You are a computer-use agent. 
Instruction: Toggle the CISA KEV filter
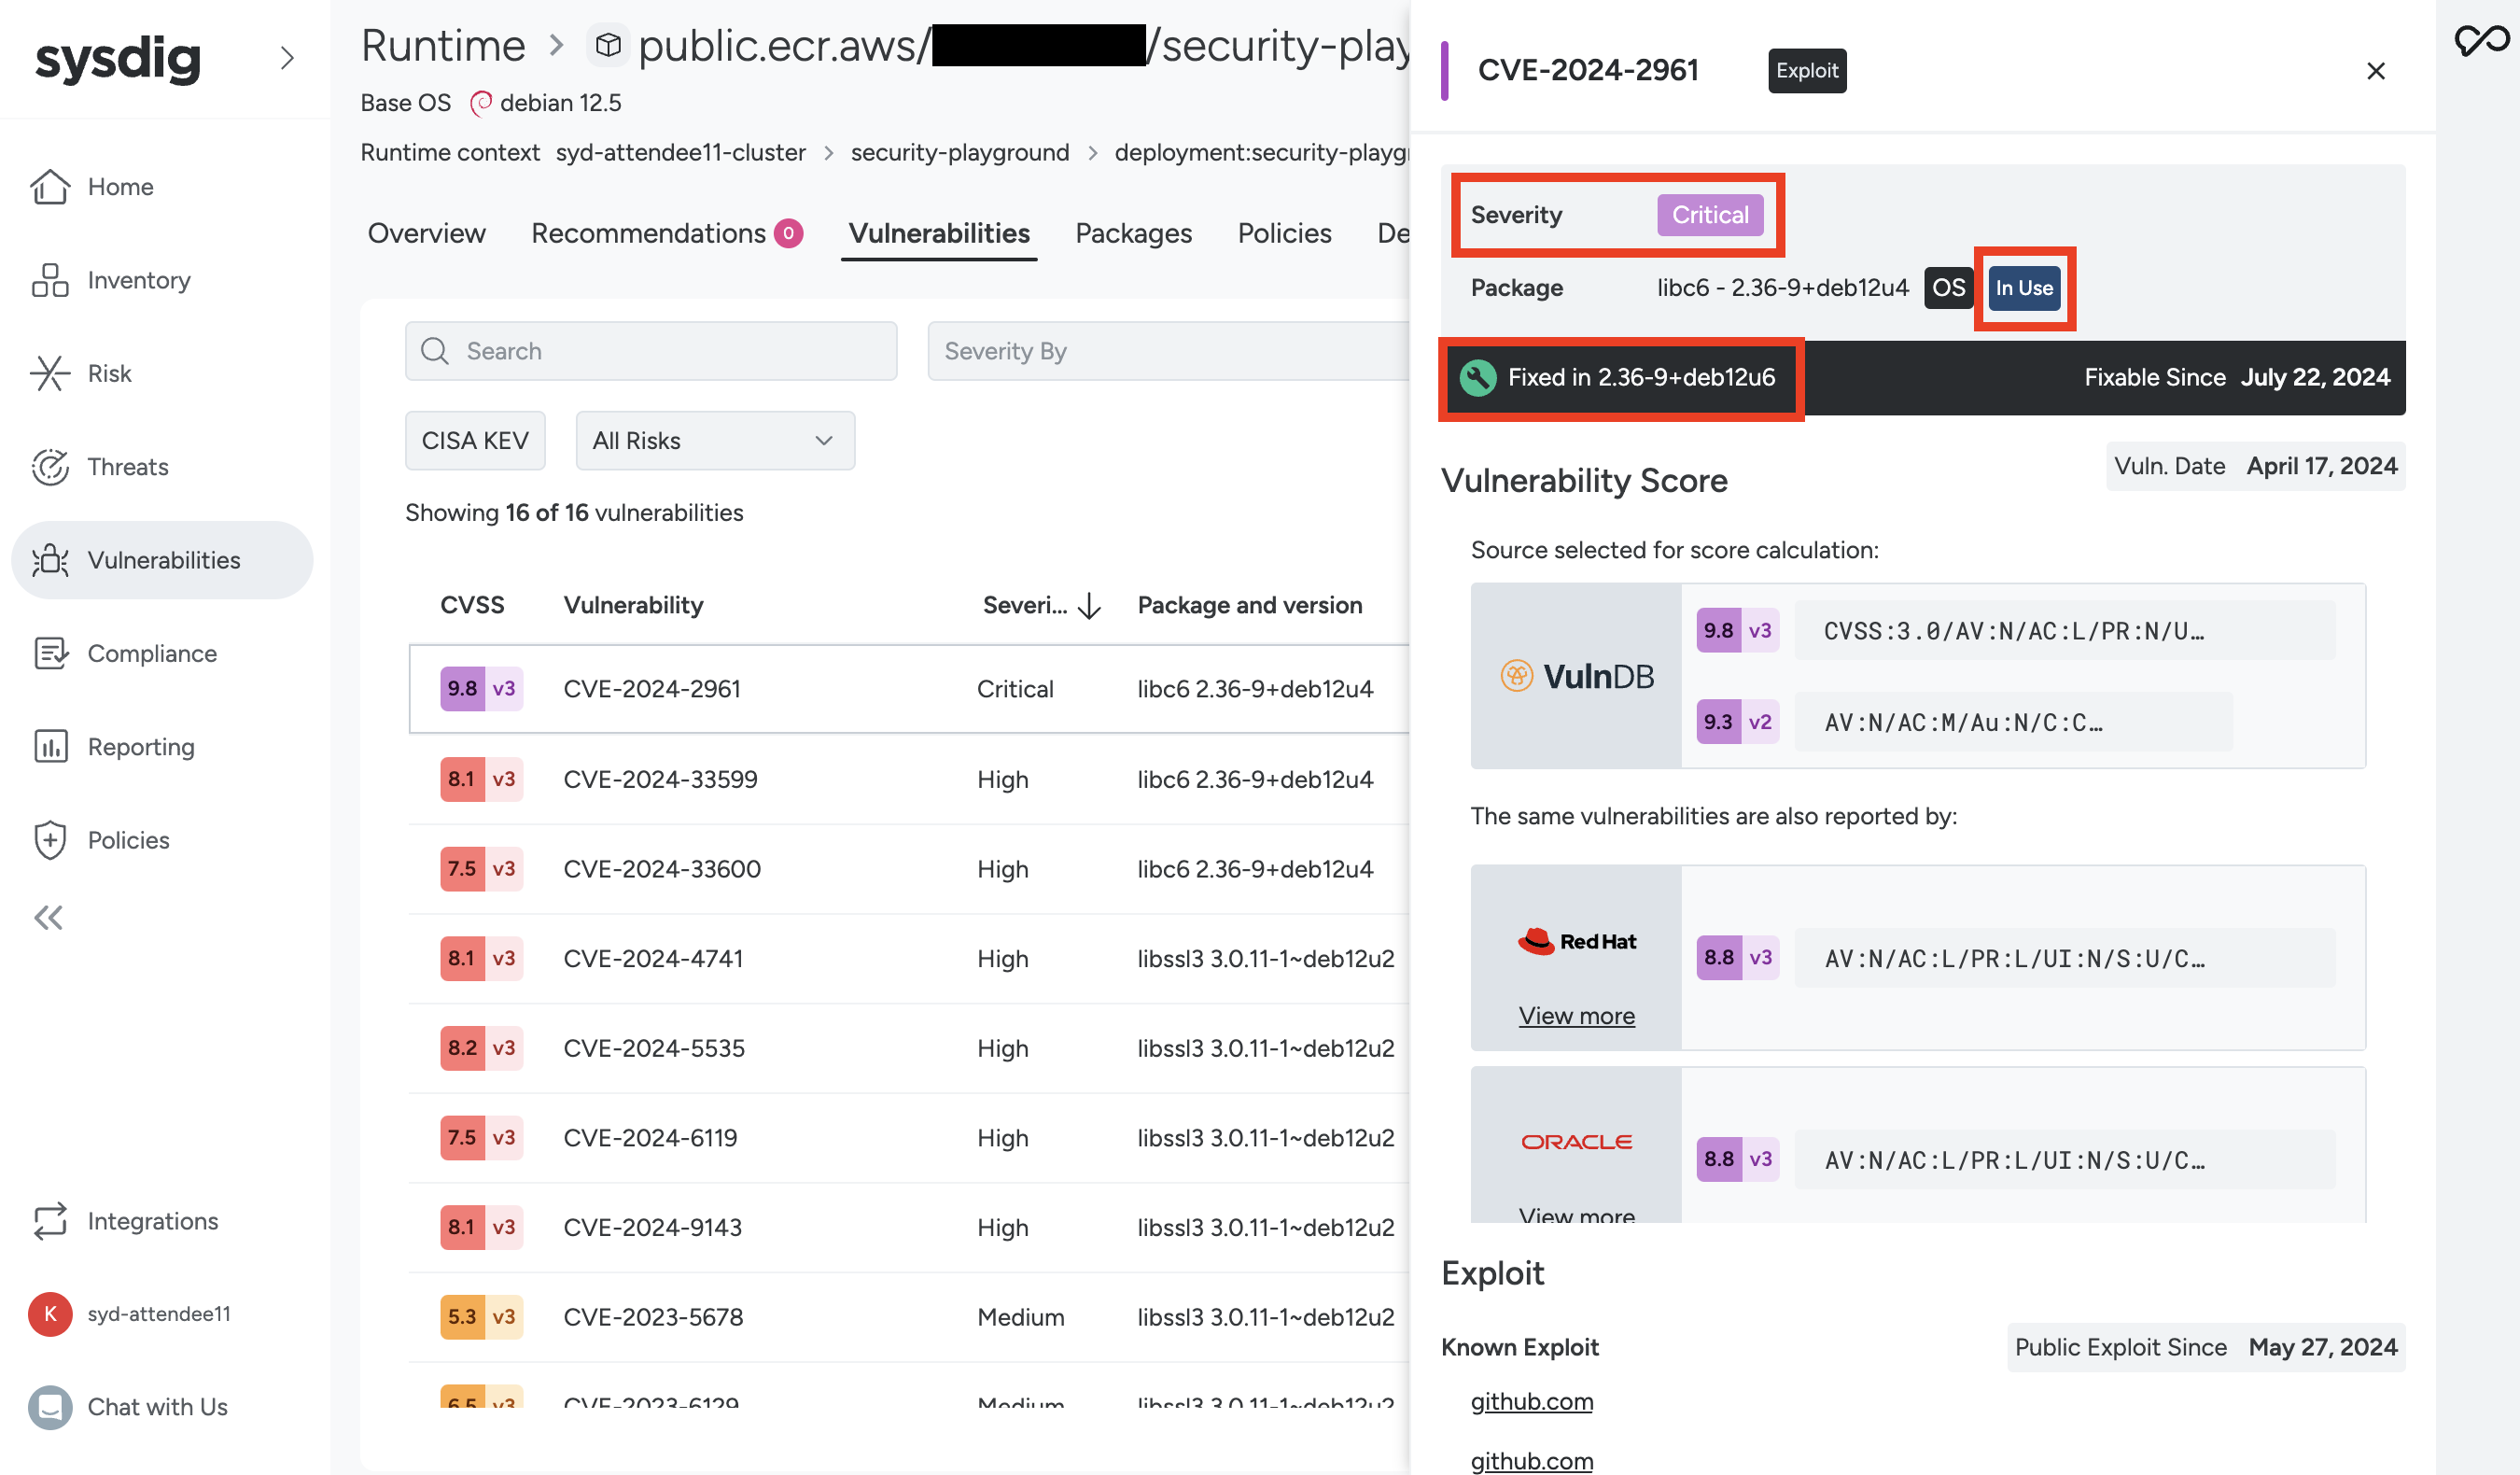pos(475,440)
